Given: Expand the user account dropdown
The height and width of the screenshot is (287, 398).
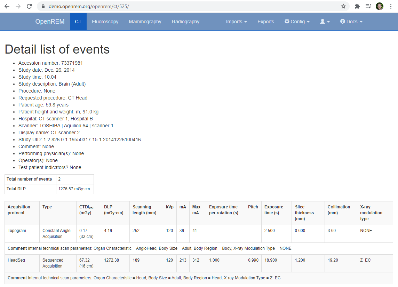Looking at the screenshot, I should coord(325,22).
